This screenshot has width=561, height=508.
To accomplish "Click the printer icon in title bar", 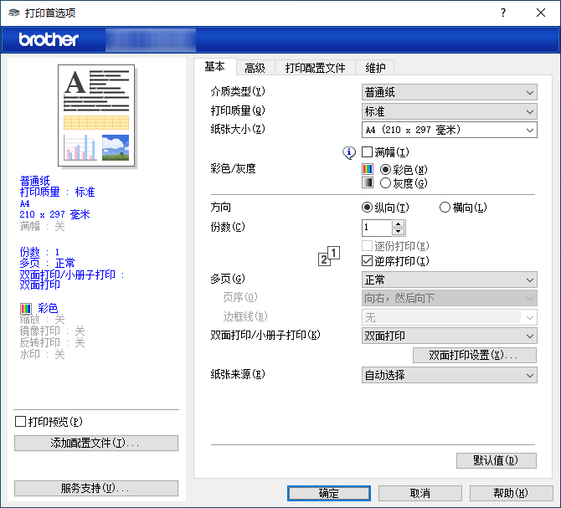I will (14, 13).
